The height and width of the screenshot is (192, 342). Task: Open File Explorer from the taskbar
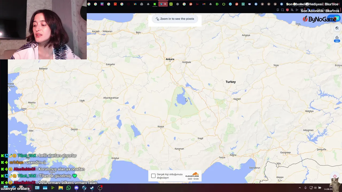[61, 188]
